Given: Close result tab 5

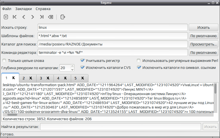Looking at the screenshot, I should (83, 78).
